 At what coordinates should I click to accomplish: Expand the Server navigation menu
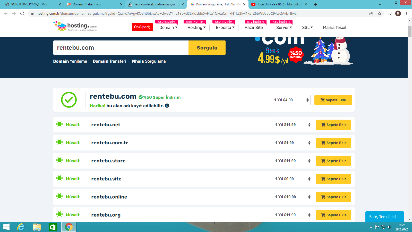[284, 28]
